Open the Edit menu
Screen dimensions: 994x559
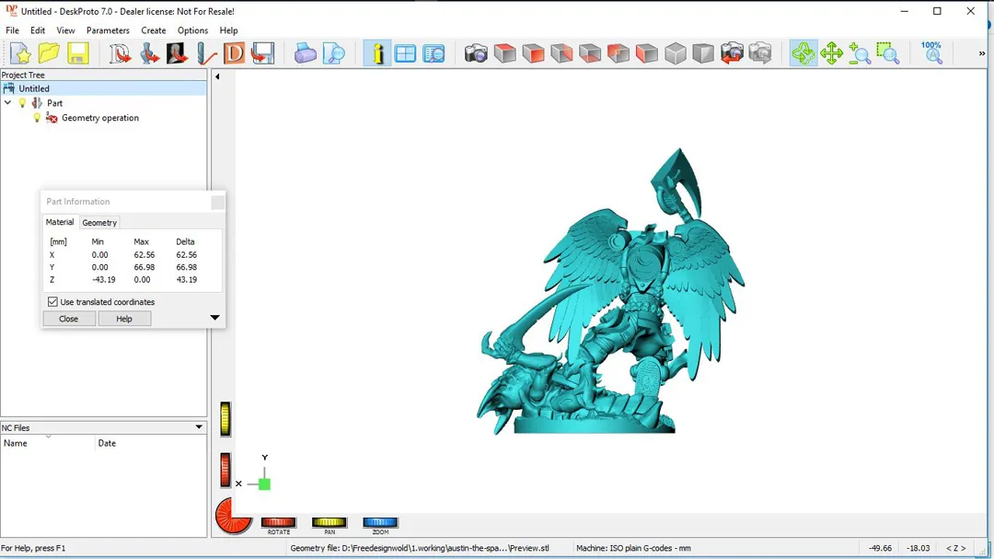(38, 30)
